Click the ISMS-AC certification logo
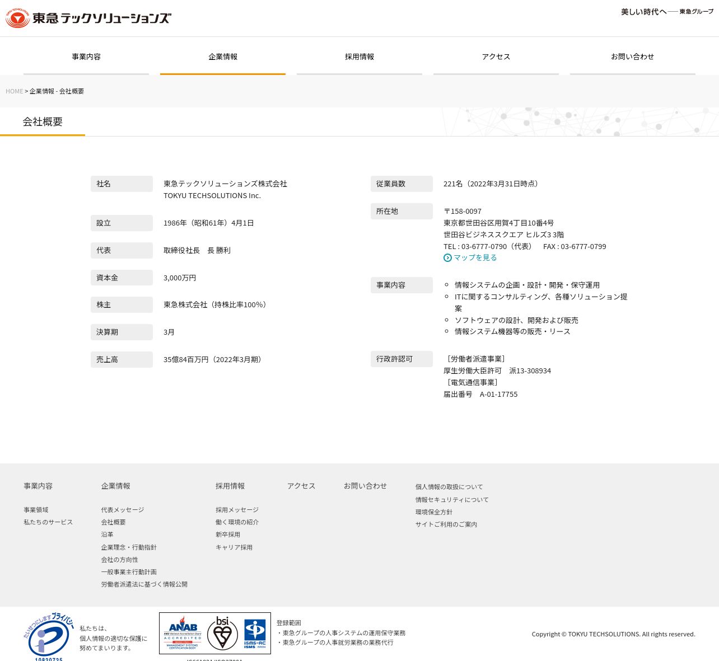 [x=255, y=634]
